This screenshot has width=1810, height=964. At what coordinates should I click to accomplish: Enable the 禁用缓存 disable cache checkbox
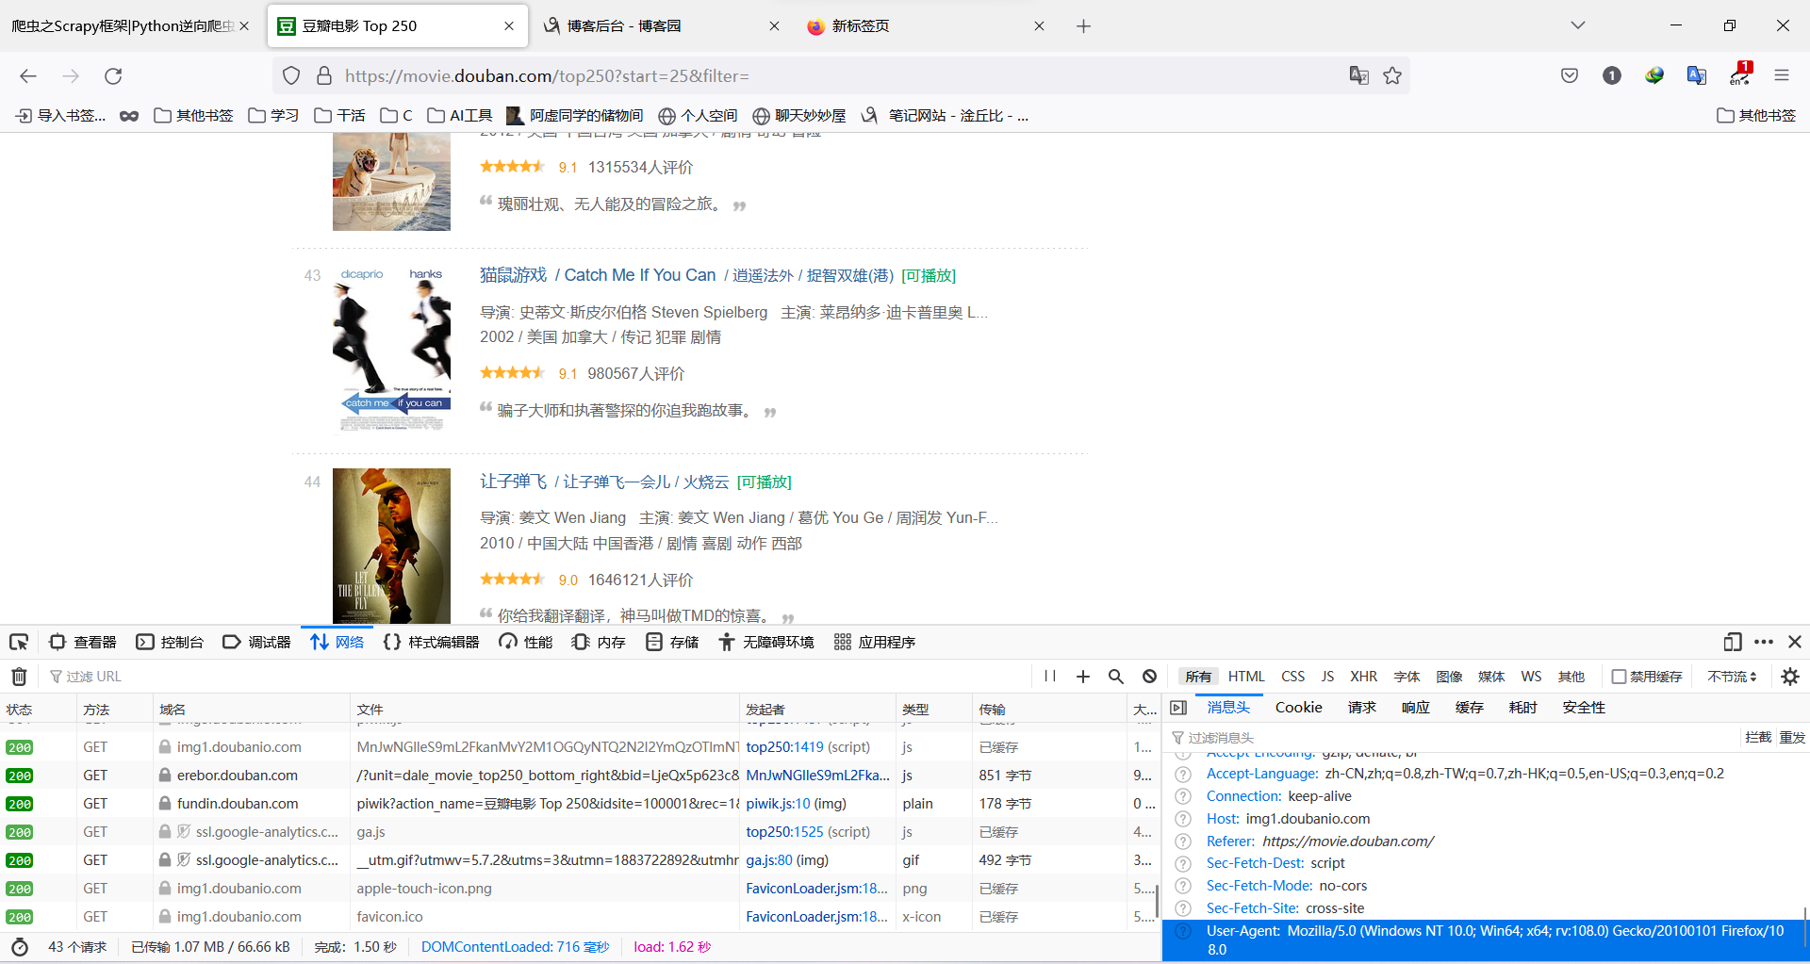(1620, 677)
